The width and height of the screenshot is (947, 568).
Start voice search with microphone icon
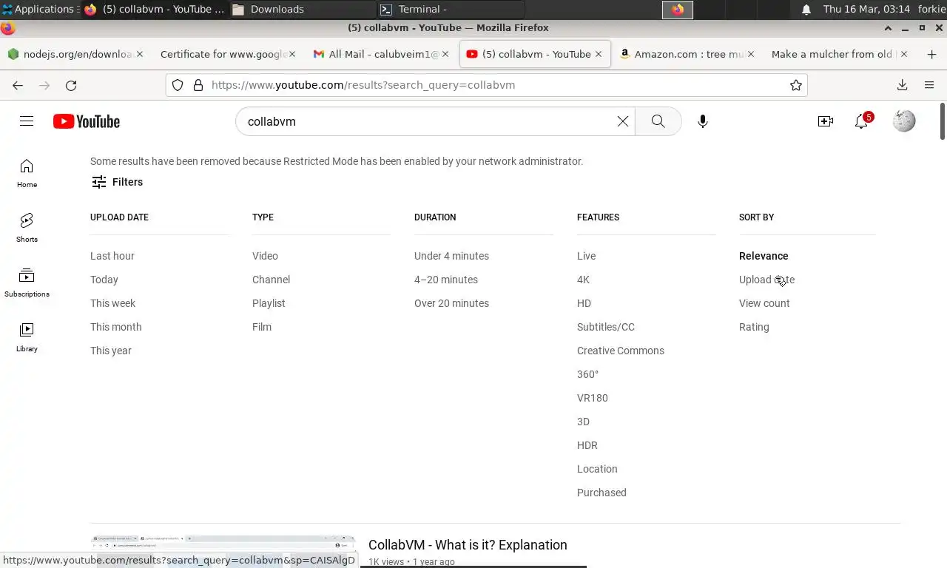(x=703, y=121)
